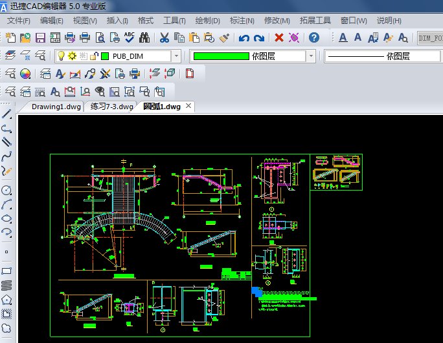443x343 pixels.
Task: Open the color dropdown showing 依图层
Action: coord(311,56)
